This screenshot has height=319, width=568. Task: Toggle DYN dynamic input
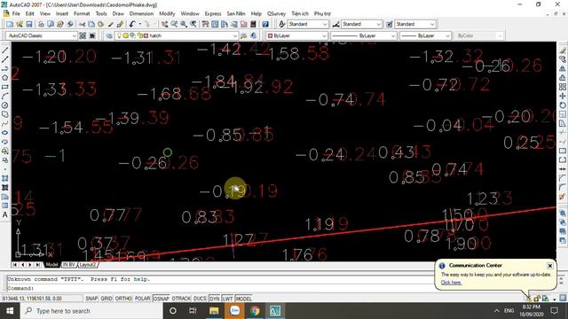click(x=215, y=299)
